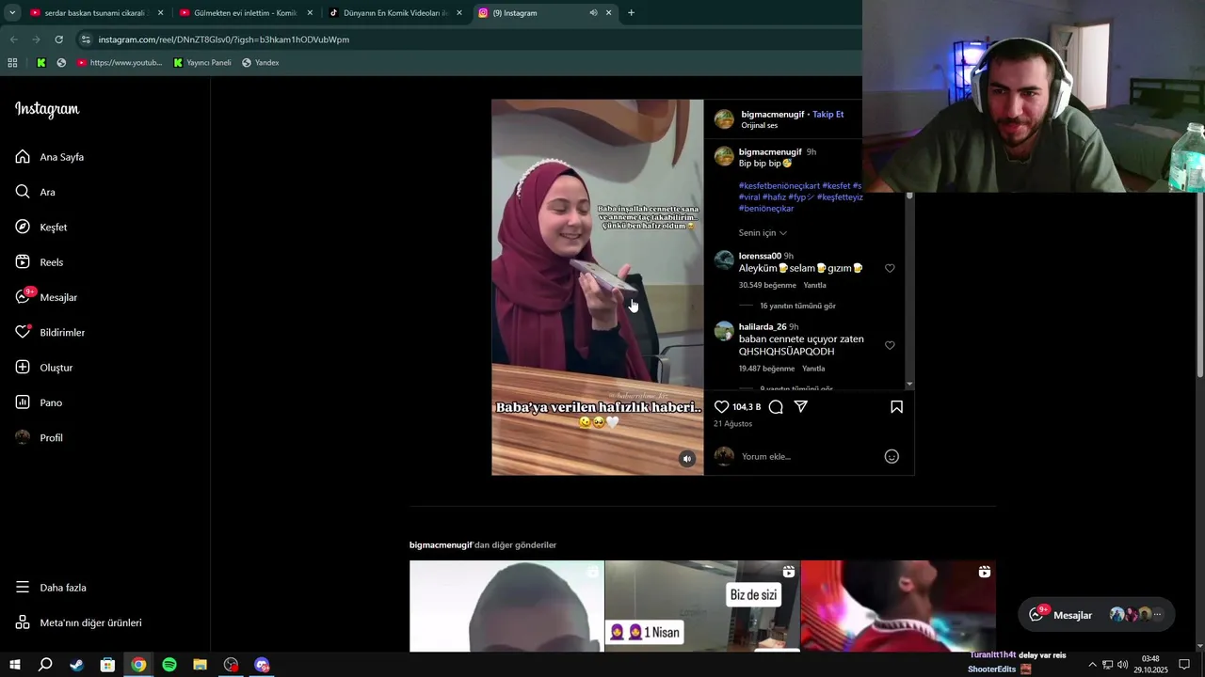Open new browser tab
The width and height of the screenshot is (1205, 677).
pyautogui.click(x=631, y=13)
